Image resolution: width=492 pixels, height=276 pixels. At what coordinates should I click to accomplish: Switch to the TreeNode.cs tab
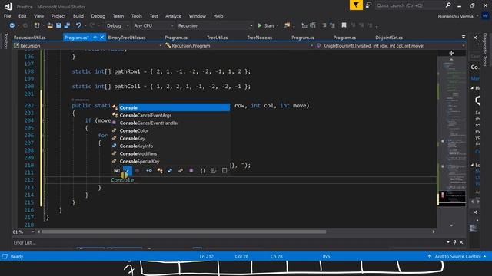click(260, 38)
